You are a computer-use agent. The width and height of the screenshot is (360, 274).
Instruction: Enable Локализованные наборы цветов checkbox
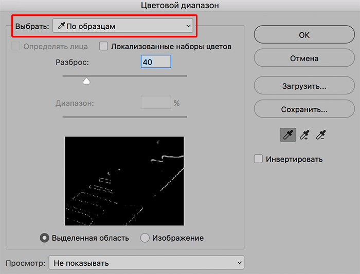point(103,46)
